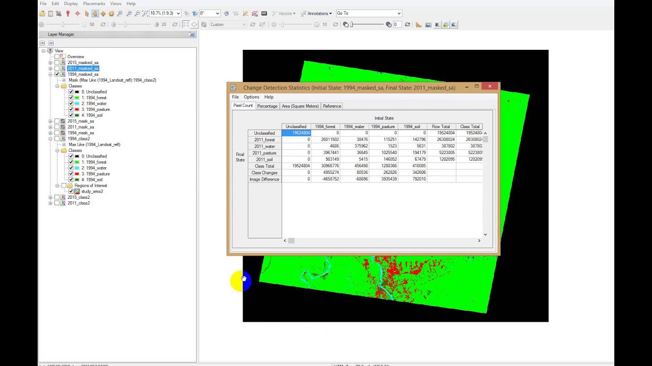Image resolution: width=652 pixels, height=366 pixels.
Task: Open the Placemarks menu
Action: [x=94, y=4]
